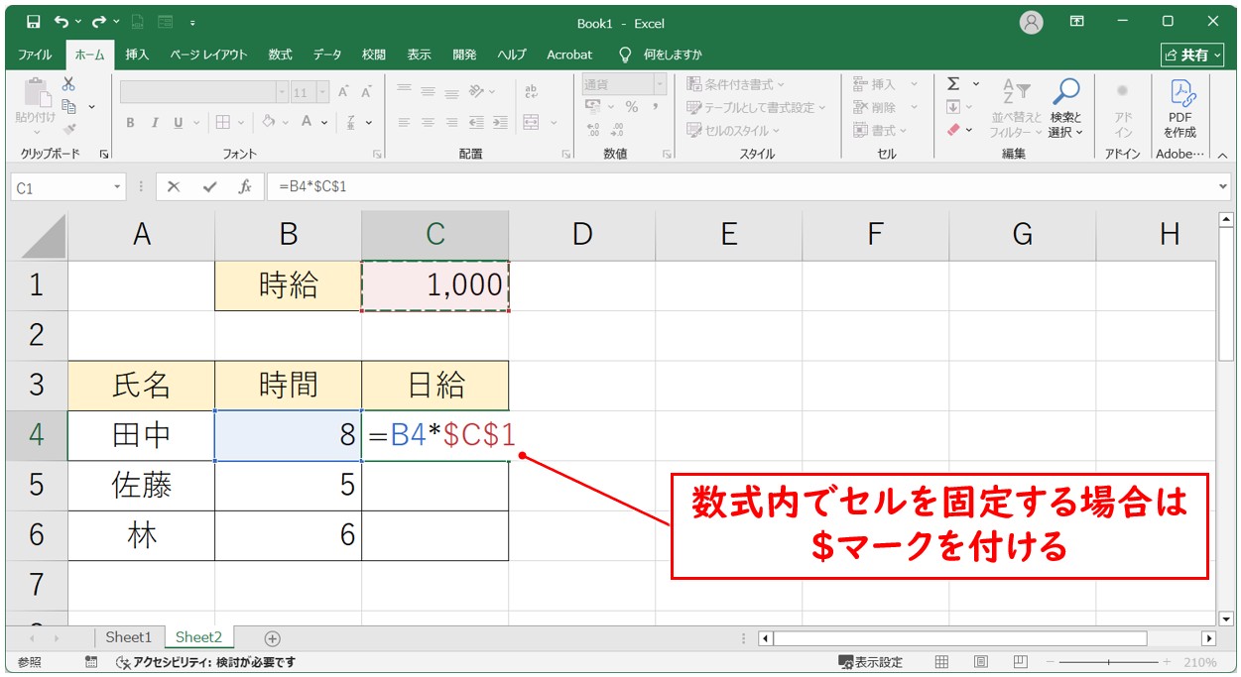Cancel formula entry with the X icon
Viewport: 1241px width, 677px height.
[174, 186]
